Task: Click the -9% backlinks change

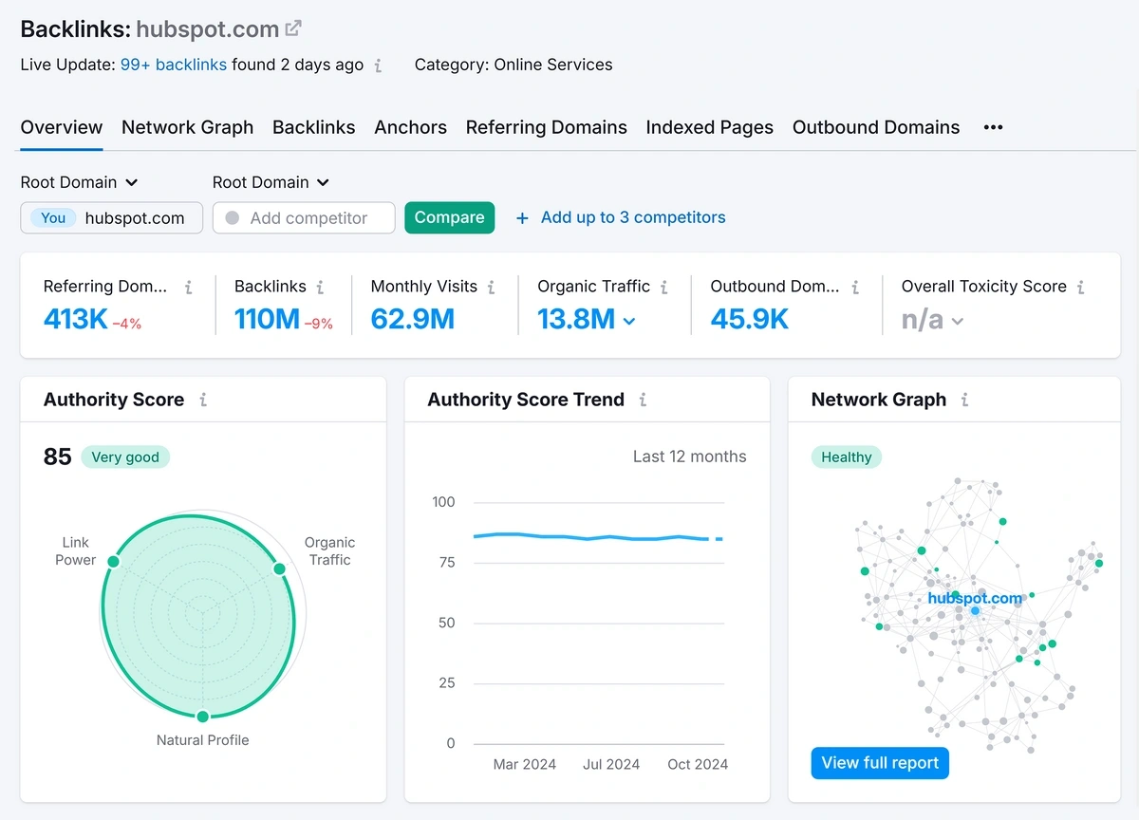Action: pyautogui.click(x=319, y=324)
